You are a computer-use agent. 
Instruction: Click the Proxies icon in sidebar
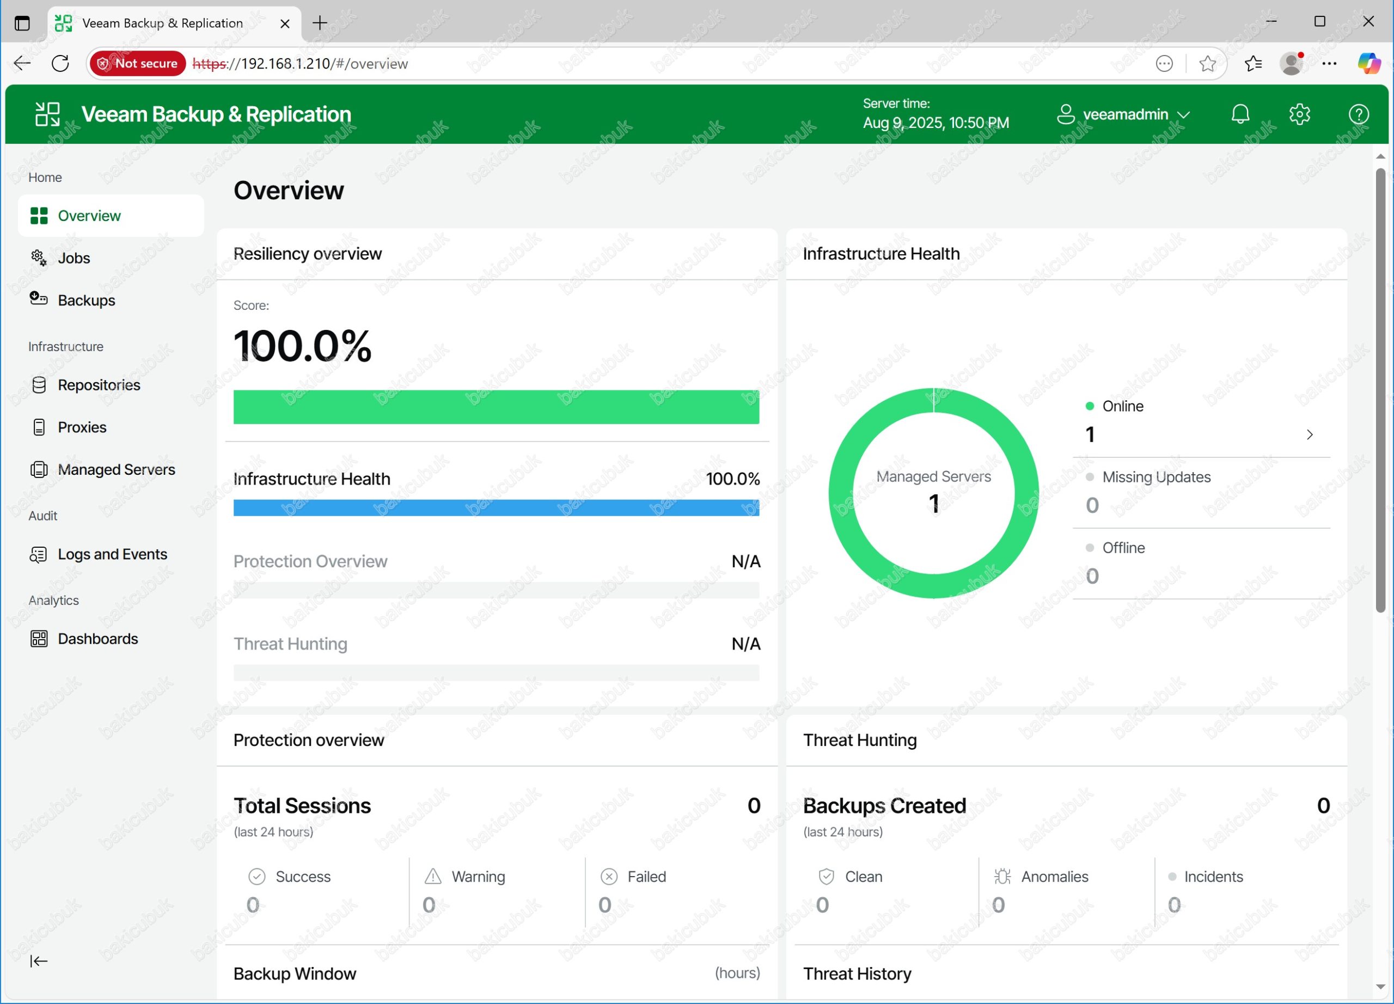click(x=39, y=427)
